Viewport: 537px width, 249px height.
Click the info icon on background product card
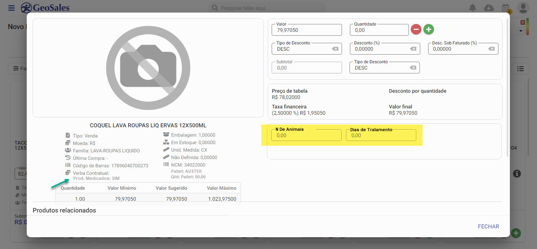pos(517,173)
